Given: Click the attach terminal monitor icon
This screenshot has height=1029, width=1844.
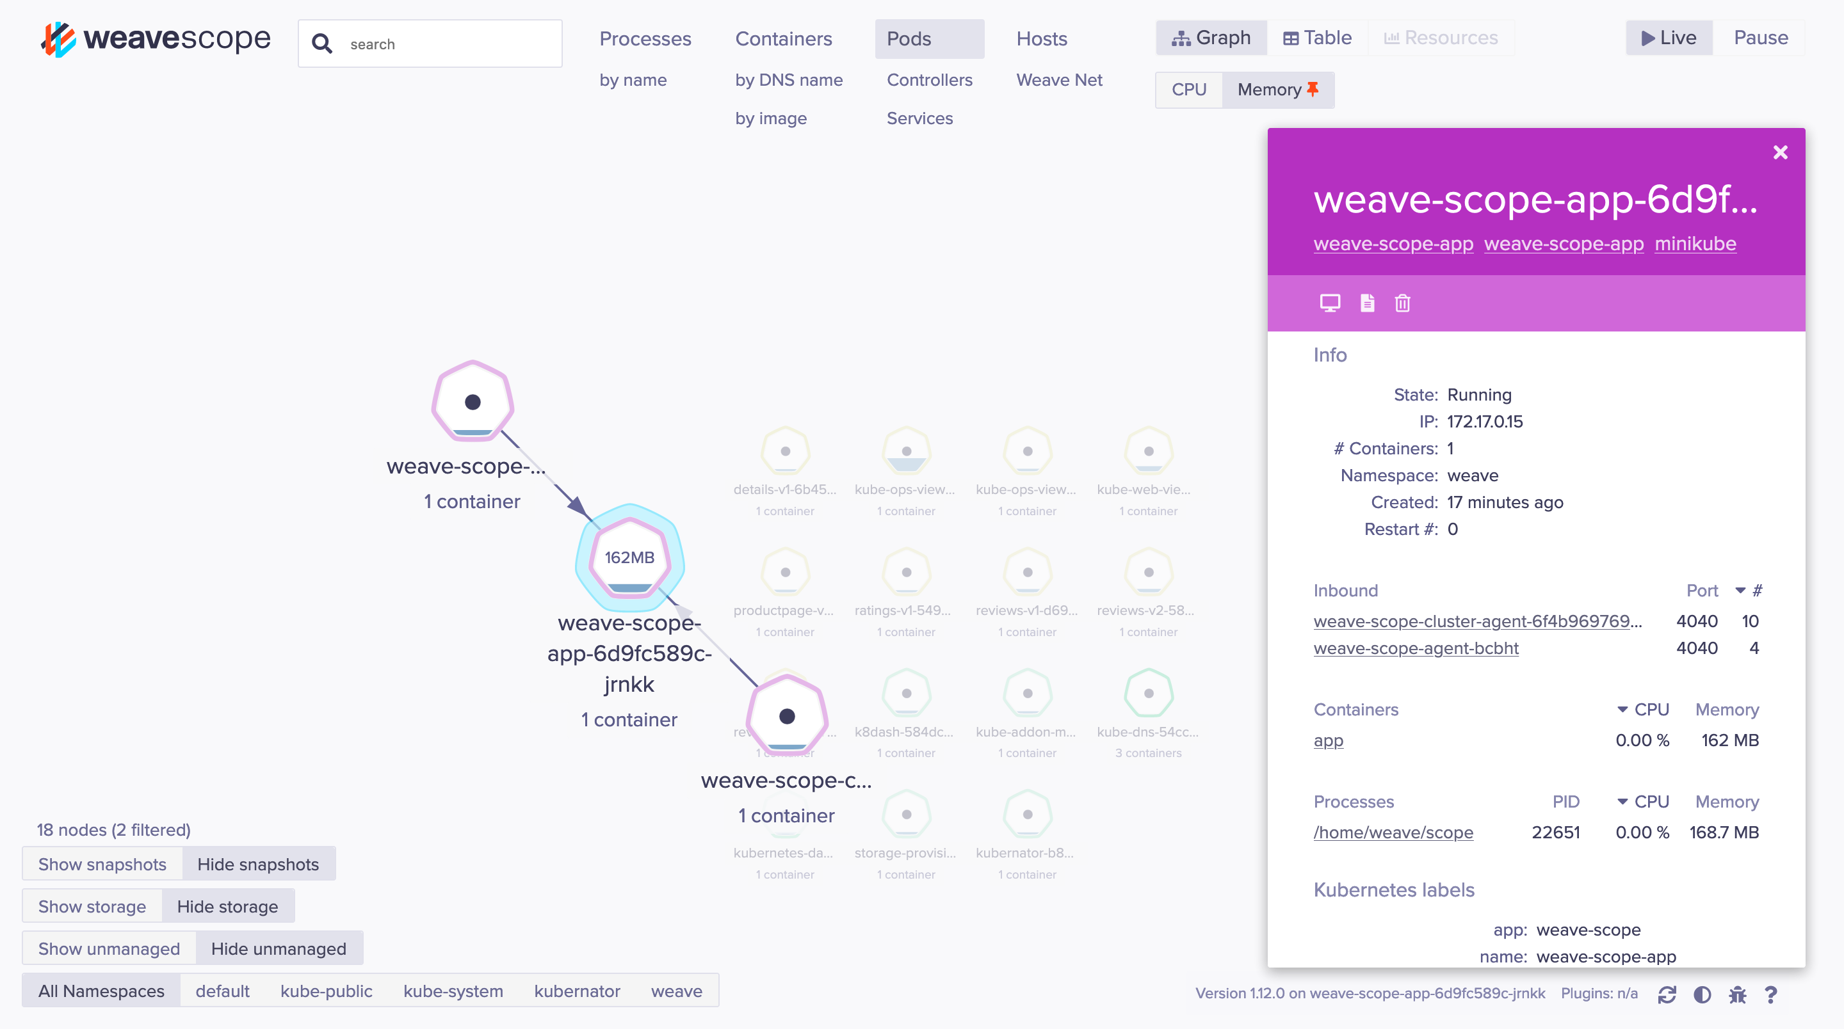Looking at the screenshot, I should tap(1329, 303).
